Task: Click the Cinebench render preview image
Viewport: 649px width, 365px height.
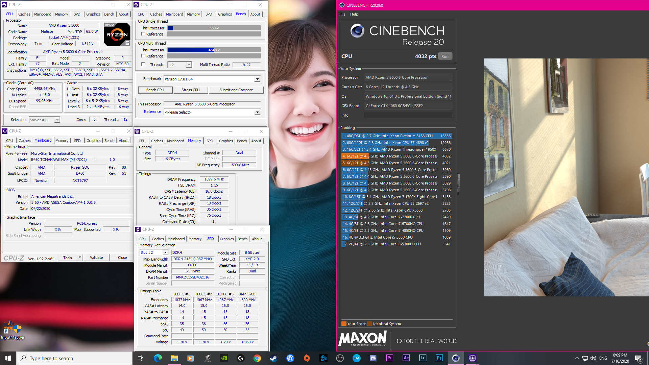Action: point(566,177)
